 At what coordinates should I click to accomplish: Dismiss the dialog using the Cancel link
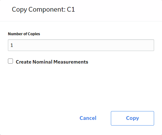tap(88, 118)
